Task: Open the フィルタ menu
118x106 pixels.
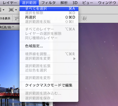Action: point(48,3)
